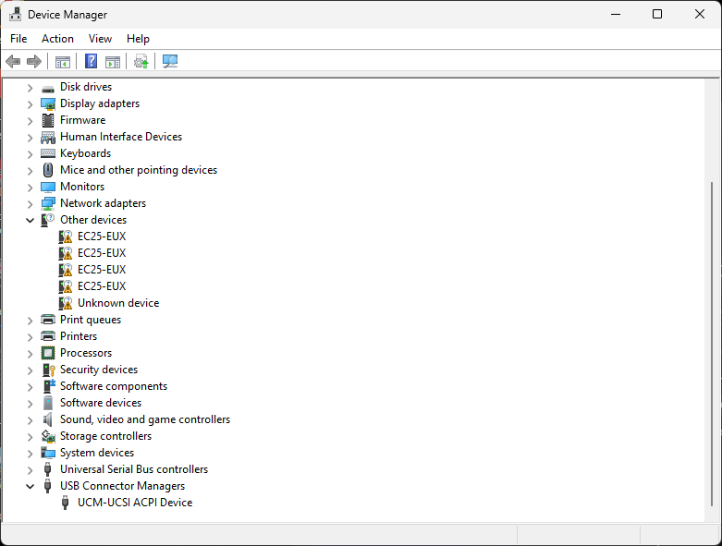
Task: Expand the Firmware category
Action: pyautogui.click(x=30, y=120)
